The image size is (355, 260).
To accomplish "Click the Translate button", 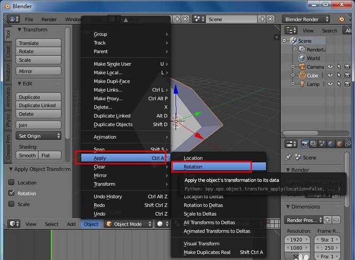I will 38,43.
